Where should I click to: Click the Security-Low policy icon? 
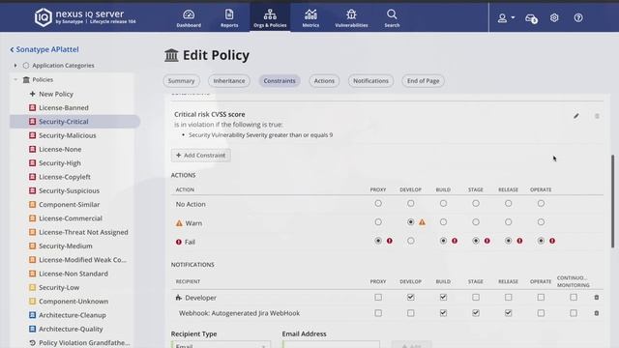(x=32, y=287)
